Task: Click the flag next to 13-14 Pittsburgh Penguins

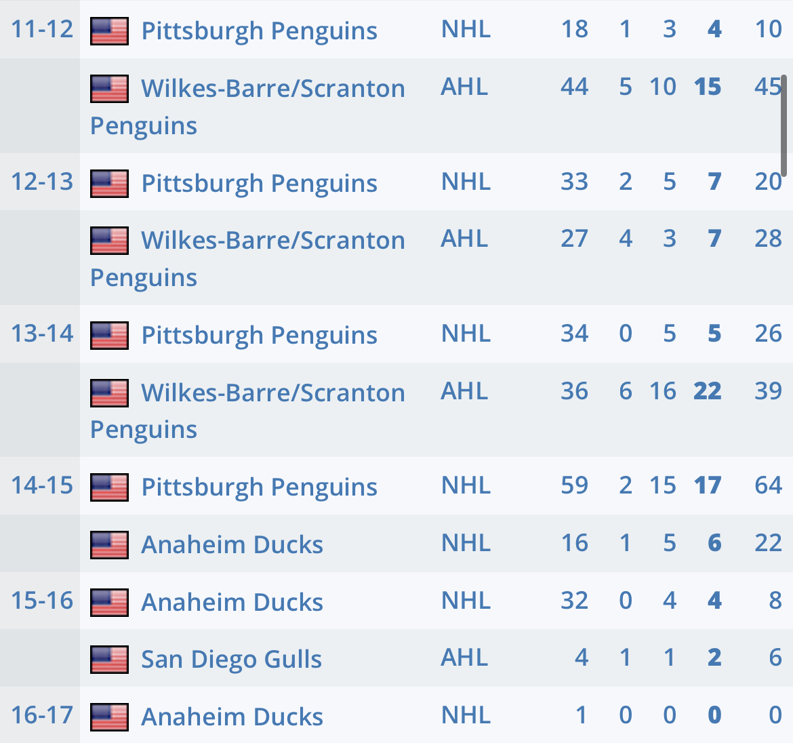Action: click(109, 336)
